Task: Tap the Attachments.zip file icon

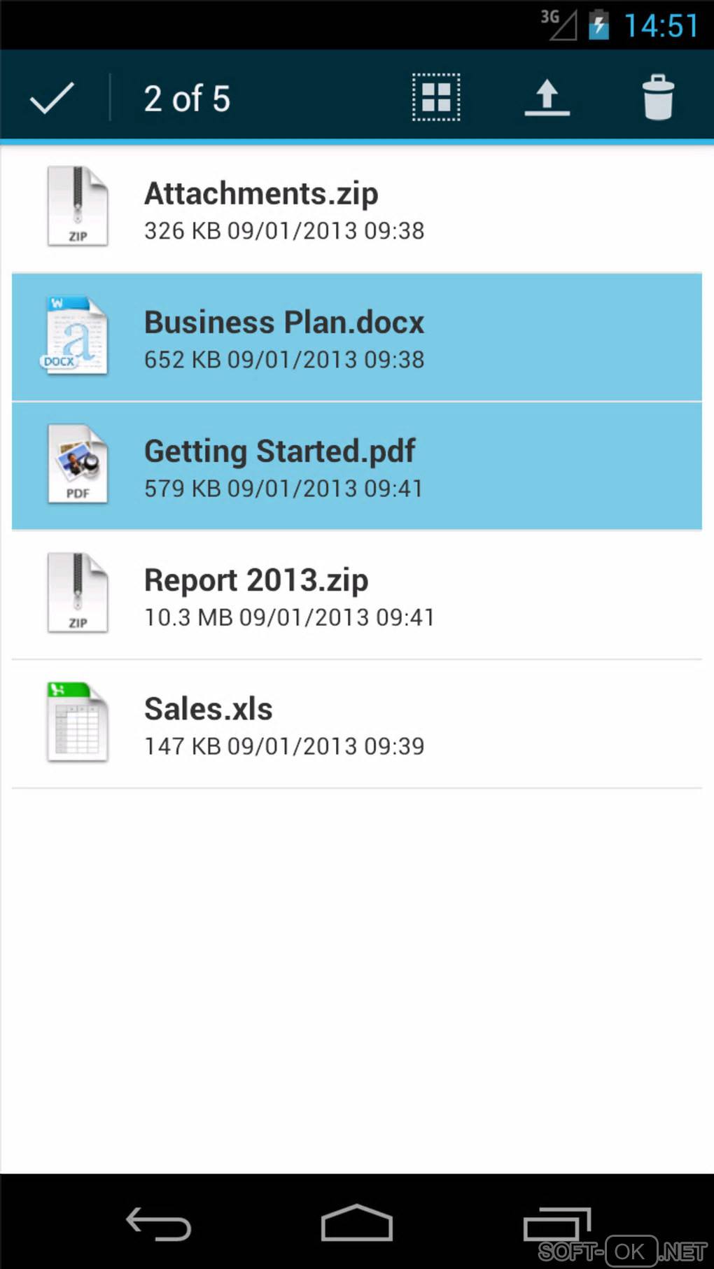Action: [78, 206]
